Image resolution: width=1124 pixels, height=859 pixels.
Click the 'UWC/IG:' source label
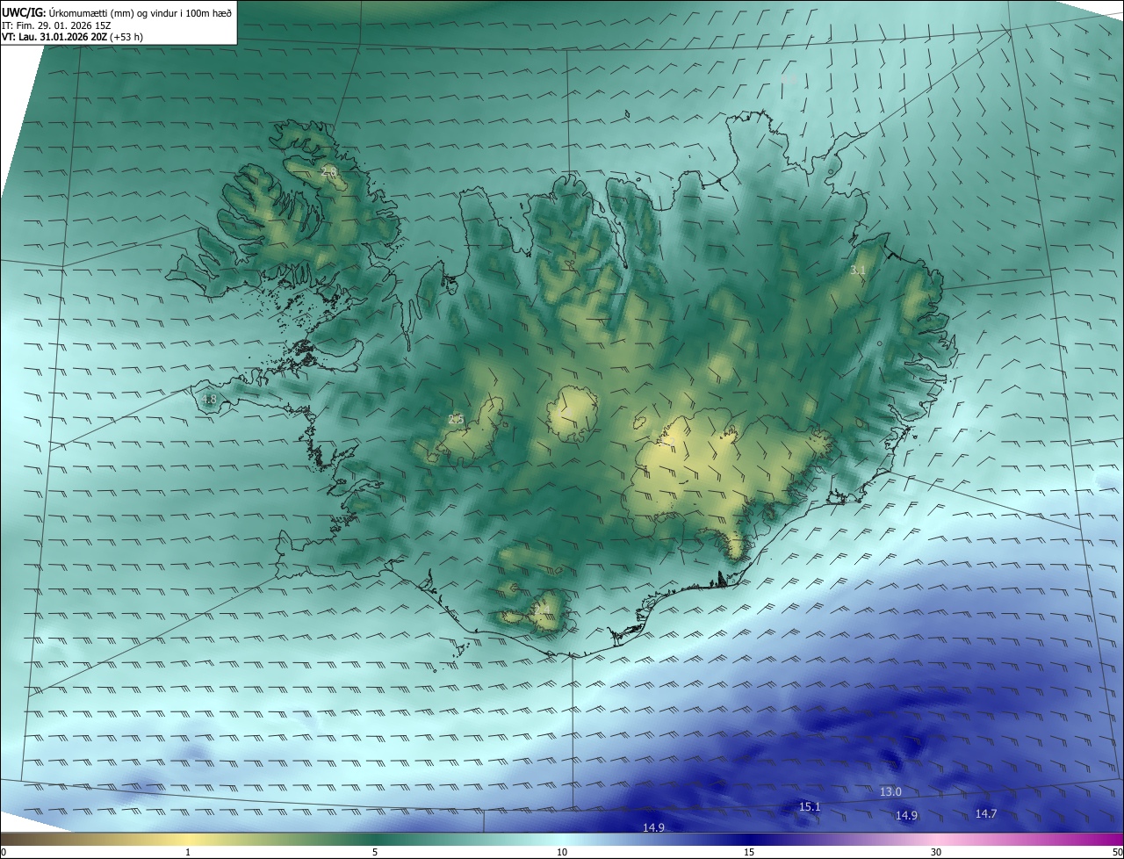click(24, 11)
